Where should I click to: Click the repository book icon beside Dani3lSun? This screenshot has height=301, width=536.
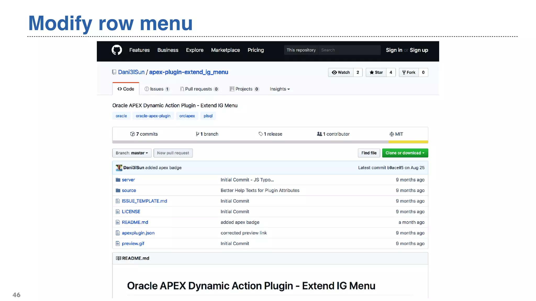tap(114, 72)
